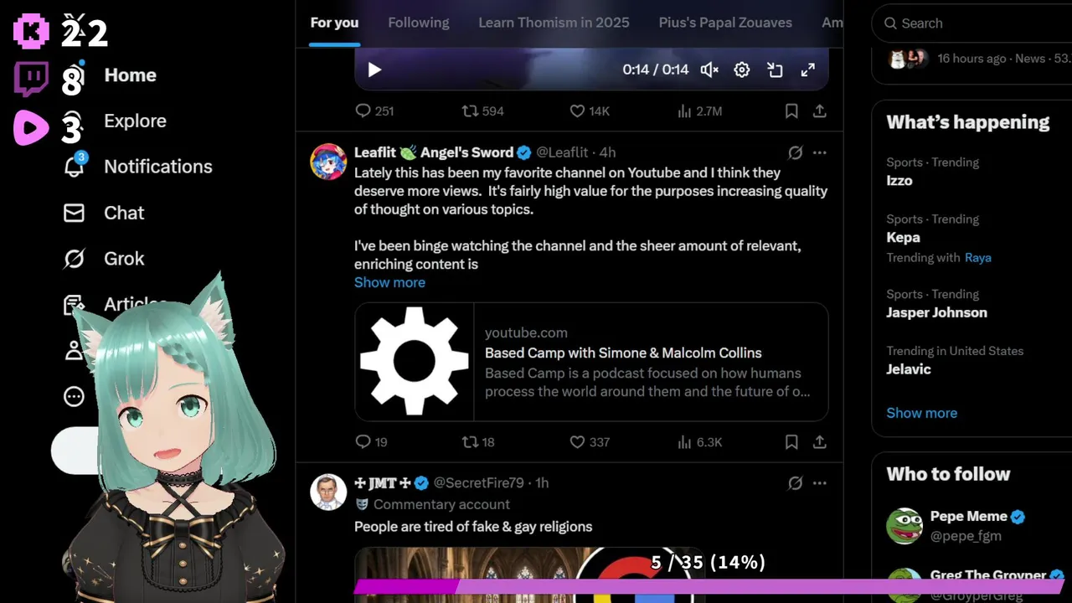Viewport: 1072px width, 603px height.
Task: Expand video to fullscreen
Action: pos(808,70)
